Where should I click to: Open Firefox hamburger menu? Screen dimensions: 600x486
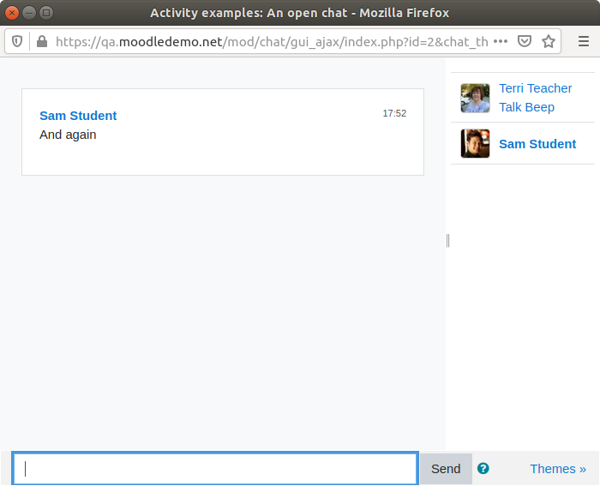coord(583,41)
